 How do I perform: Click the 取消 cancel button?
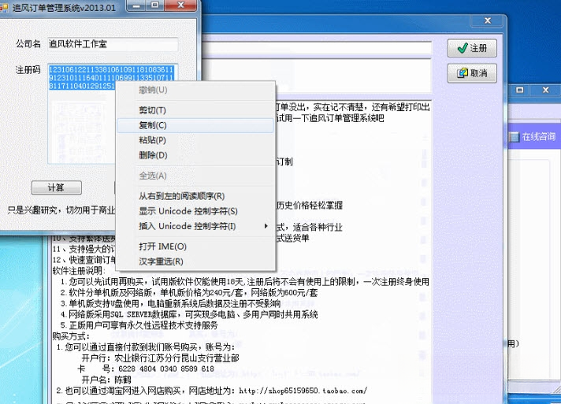pos(472,73)
